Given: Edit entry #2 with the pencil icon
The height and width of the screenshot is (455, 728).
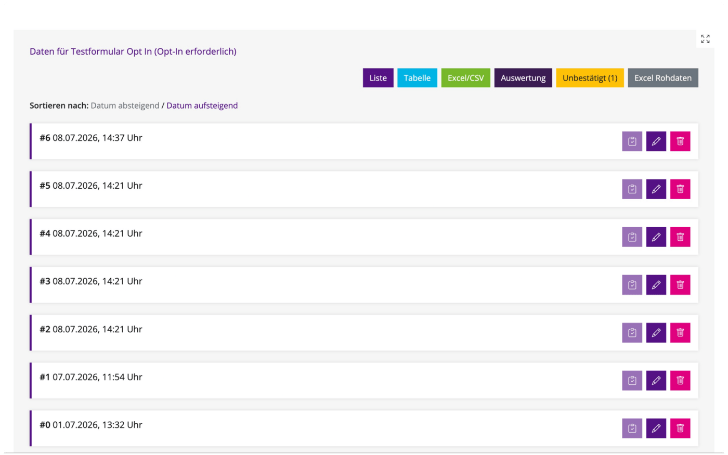Looking at the screenshot, I should pos(656,333).
